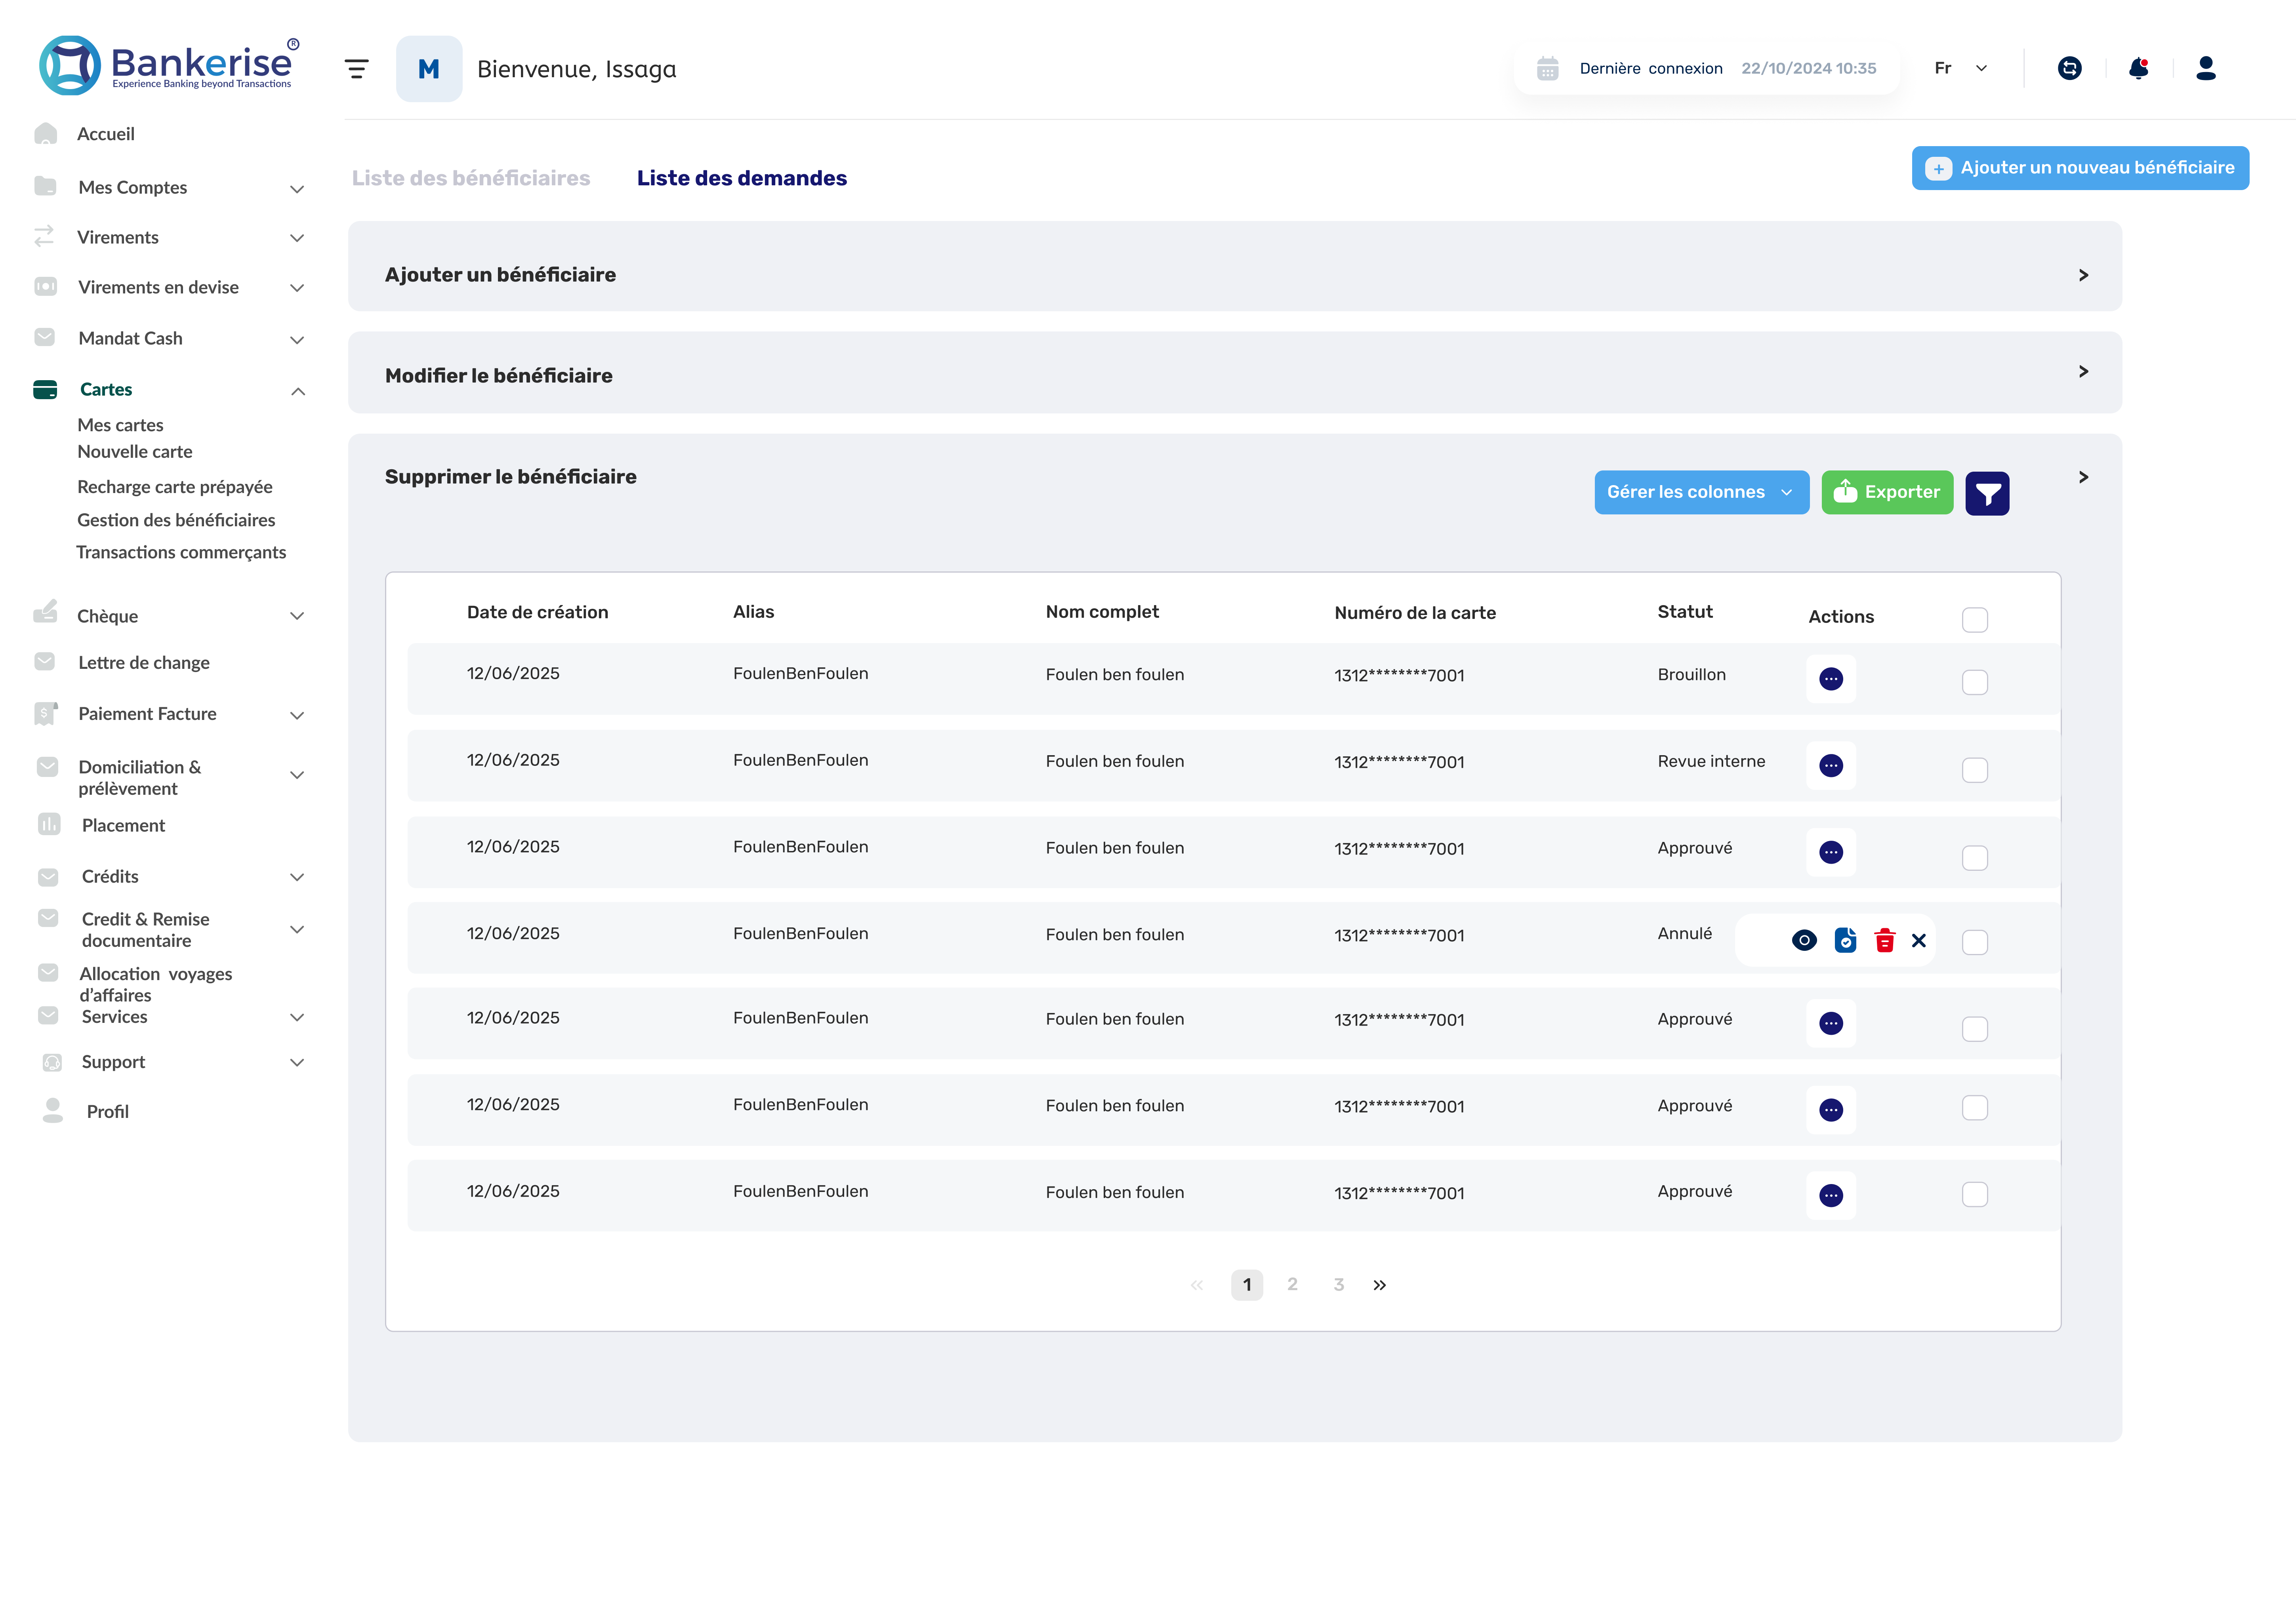Go to first page with double left arrow
The width and height of the screenshot is (2296, 1605).
tap(1197, 1285)
